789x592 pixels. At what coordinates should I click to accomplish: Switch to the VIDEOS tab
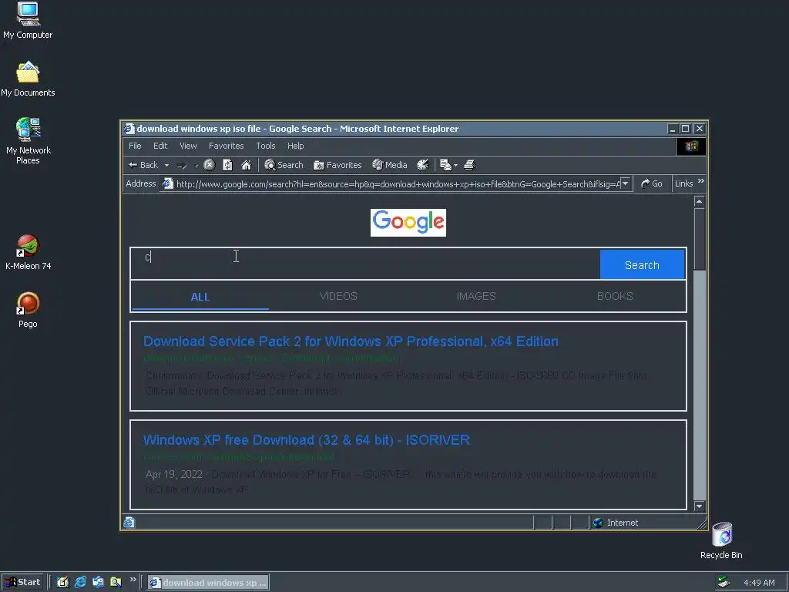point(338,296)
